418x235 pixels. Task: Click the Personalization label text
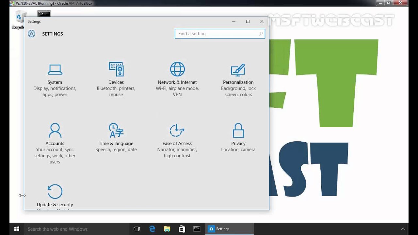238,82
